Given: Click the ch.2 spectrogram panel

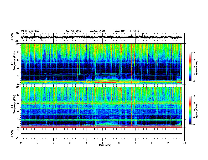Looking at the screenshot, I should (x=101, y=107).
